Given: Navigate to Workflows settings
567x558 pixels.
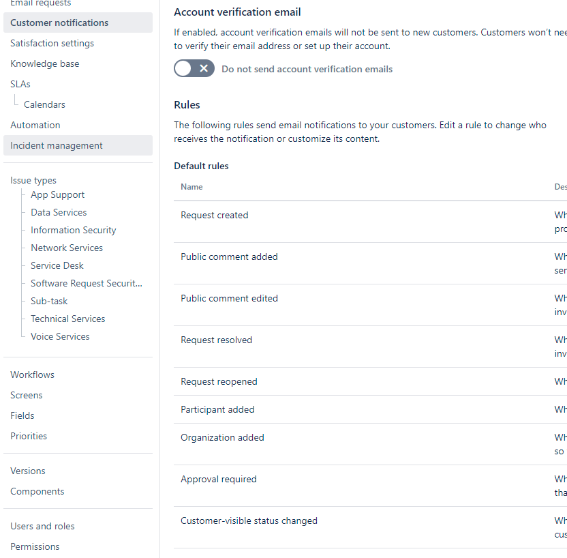Looking at the screenshot, I should point(32,375).
